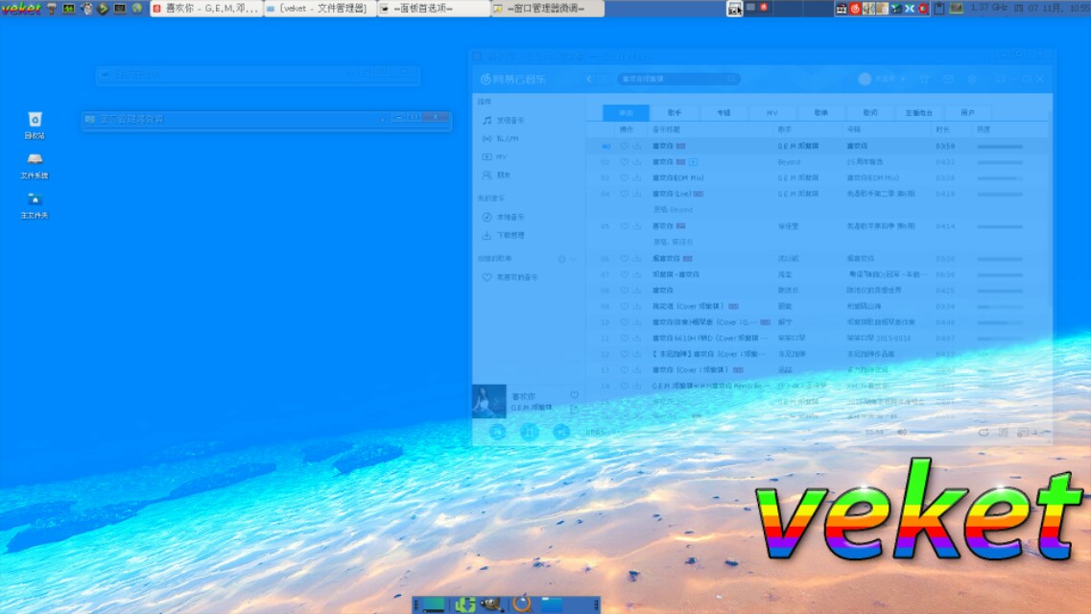Switch to the 专辑 search tab
This screenshot has height=614, width=1091.
pyautogui.click(x=723, y=112)
